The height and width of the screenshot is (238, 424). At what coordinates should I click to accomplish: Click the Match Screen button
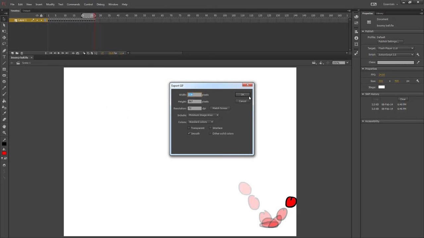point(220,108)
